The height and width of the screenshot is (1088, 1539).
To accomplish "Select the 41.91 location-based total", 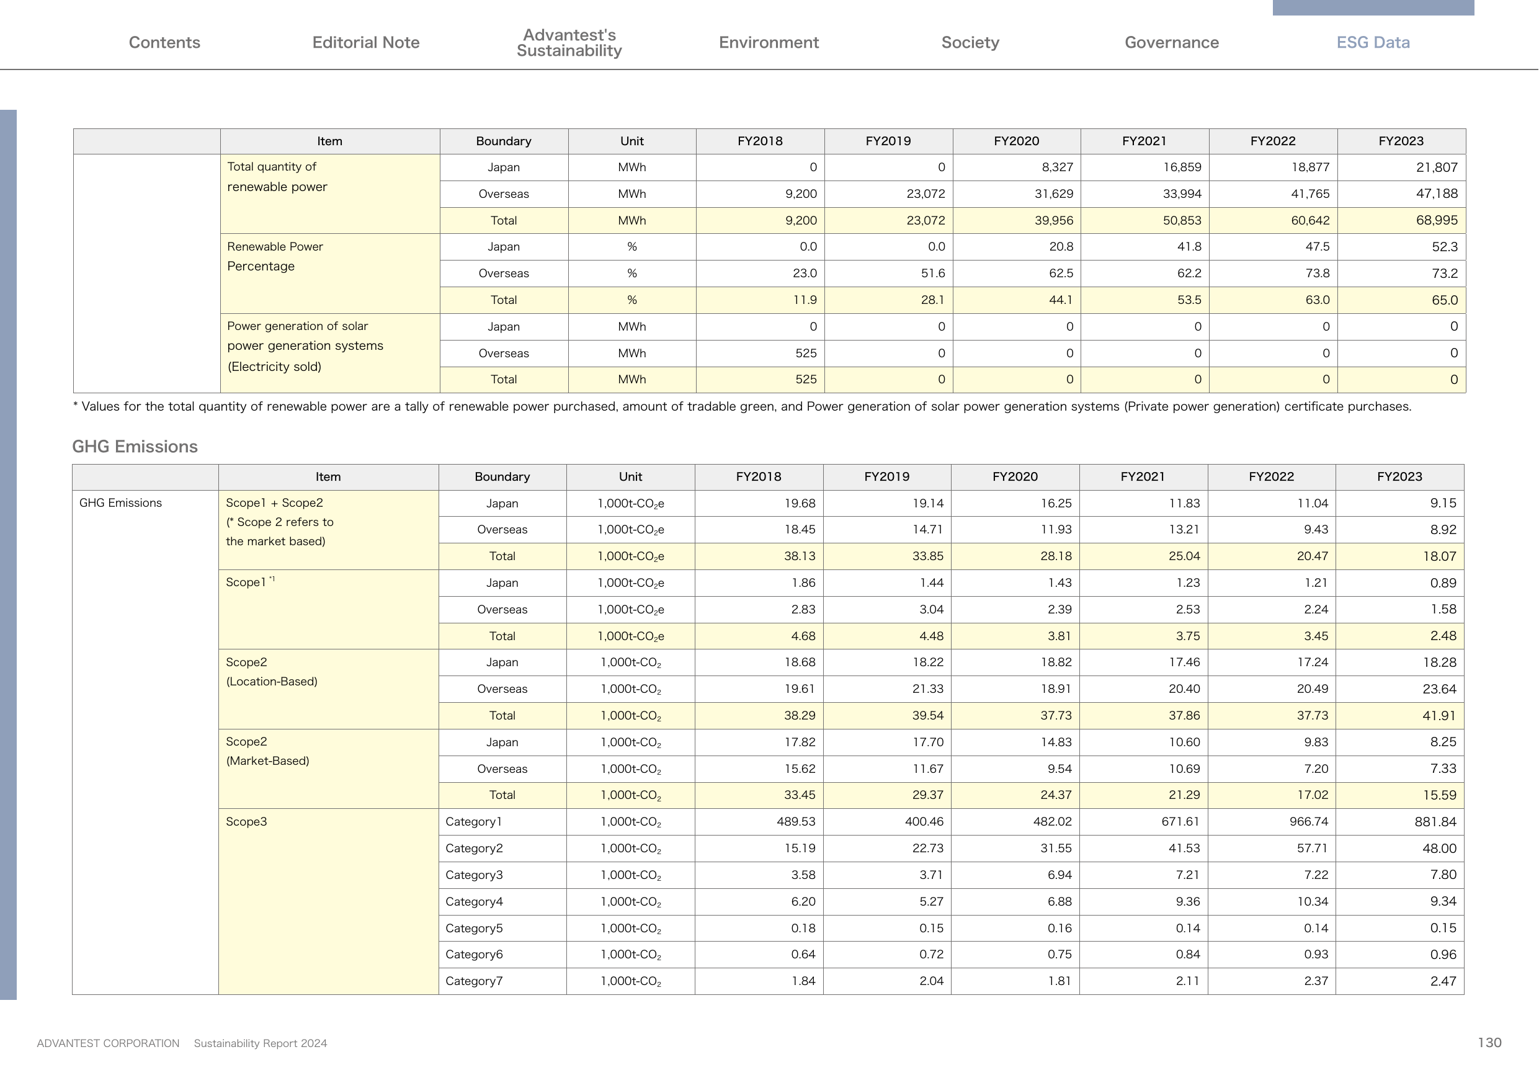I will coord(1439,716).
